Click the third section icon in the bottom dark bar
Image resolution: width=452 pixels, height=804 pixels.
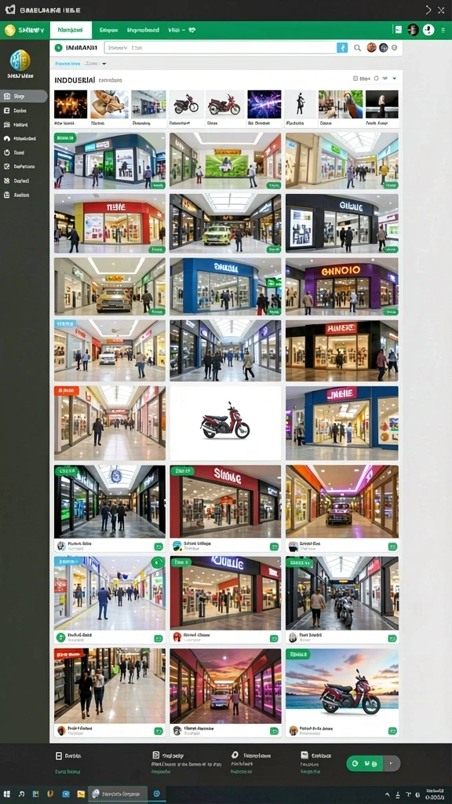click(235, 755)
